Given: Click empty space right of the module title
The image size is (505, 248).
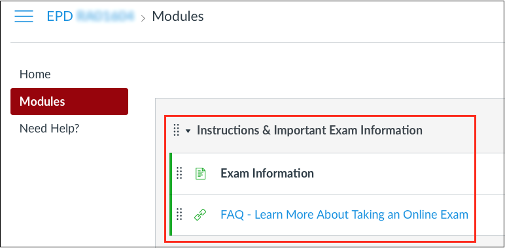Looking at the screenshot, I should pyautogui.click(x=449, y=130).
